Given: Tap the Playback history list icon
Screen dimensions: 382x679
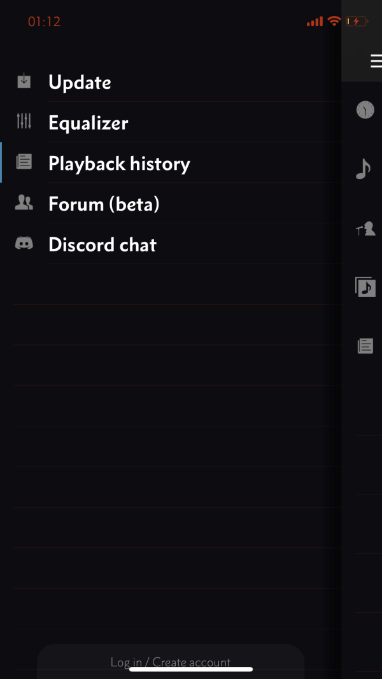Looking at the screenshot, I should [x=24, y=162].
